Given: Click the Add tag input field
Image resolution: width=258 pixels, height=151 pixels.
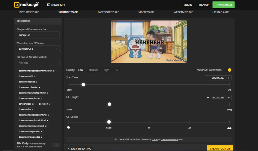Looking at the screenshot, I should click(x=38, y=63).
